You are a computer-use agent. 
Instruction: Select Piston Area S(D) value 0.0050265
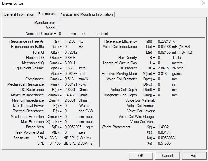pyautogui.click(x=73, y=127)
